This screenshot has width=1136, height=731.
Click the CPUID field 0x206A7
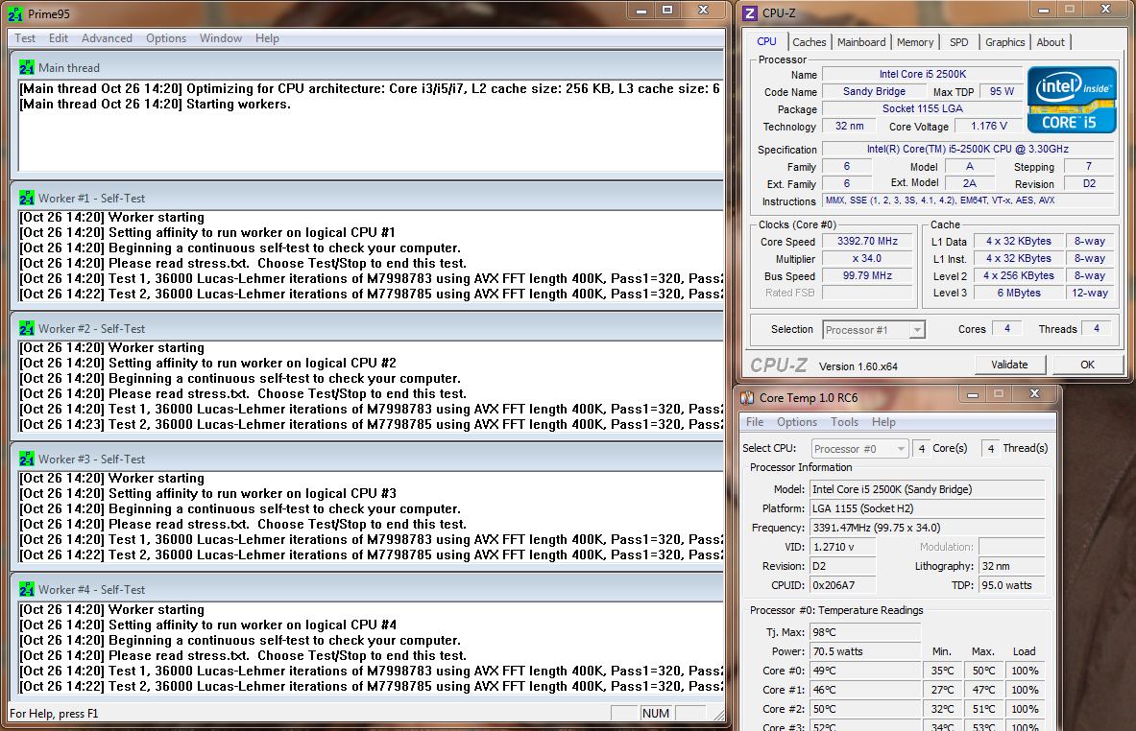click(x=842, y=585)
